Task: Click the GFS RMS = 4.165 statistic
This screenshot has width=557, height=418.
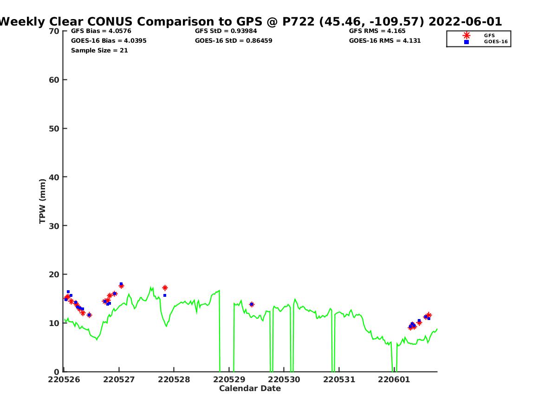Action: [x=377, y=31]
